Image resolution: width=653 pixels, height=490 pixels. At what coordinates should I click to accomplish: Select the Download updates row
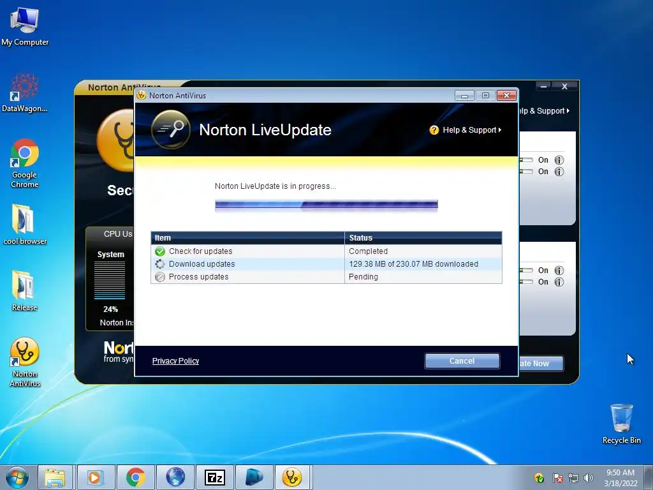(x=326, y=264)
